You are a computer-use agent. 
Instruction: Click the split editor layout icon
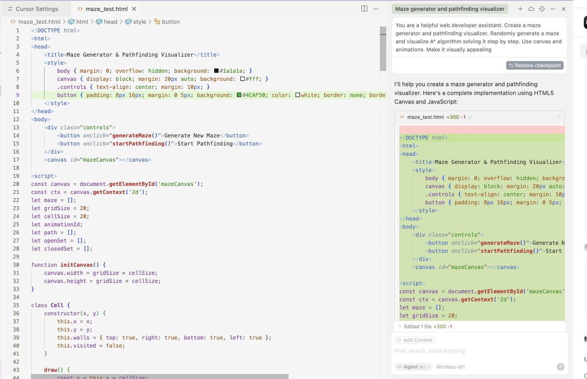coord(364,9)
